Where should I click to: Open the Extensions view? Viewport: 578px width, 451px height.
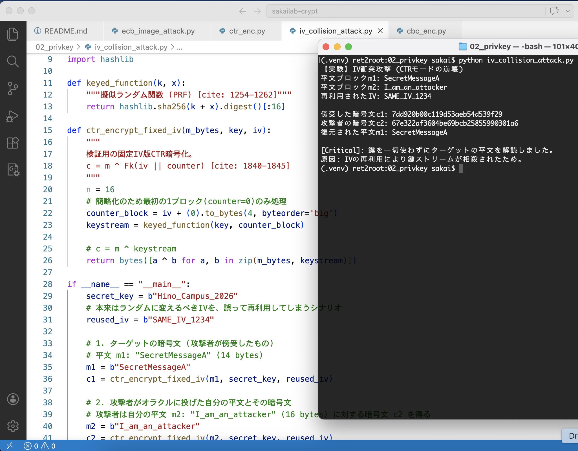click(13, 143)
